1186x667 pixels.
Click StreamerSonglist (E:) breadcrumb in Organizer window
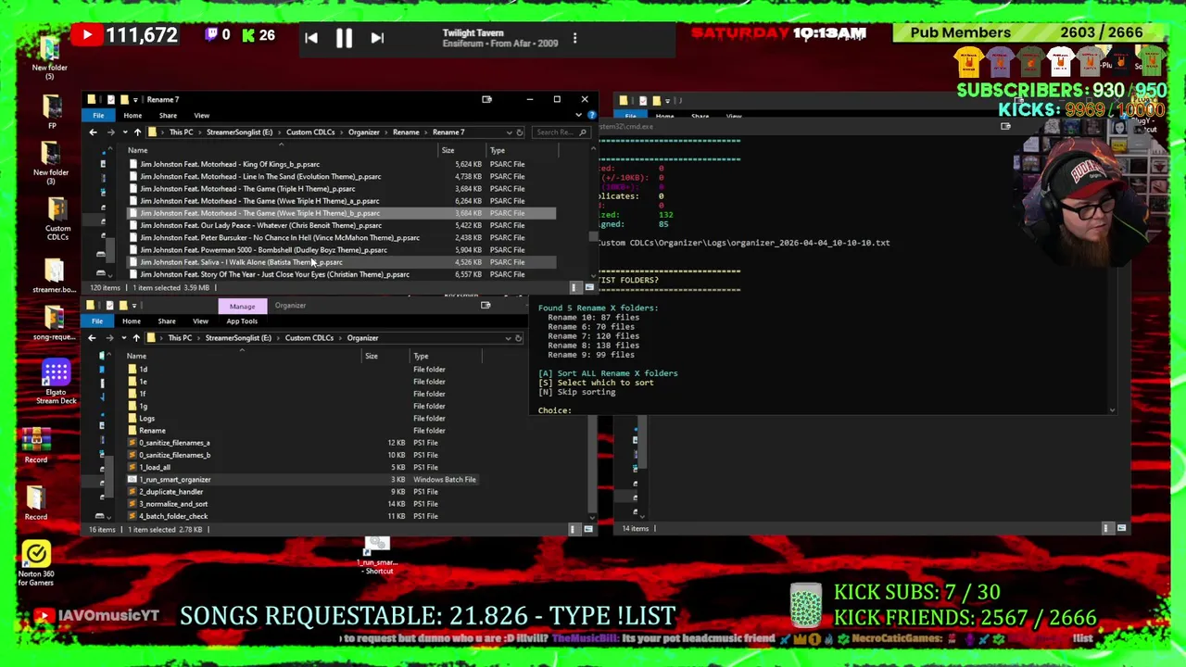[238, 338]
